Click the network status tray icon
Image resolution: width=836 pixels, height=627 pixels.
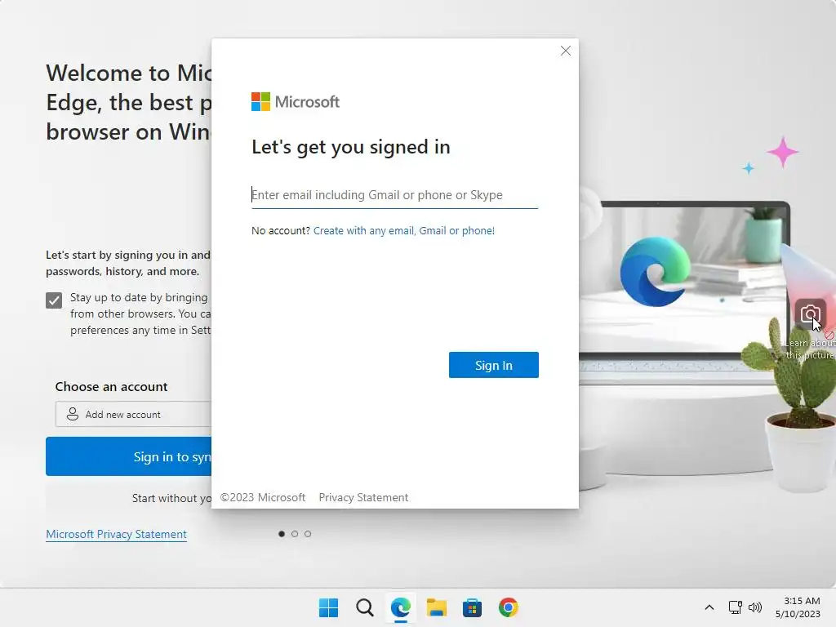click(736, 607)
